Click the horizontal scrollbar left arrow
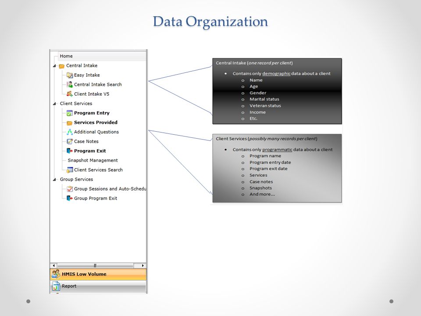Image resolution: width=421 pixels, height=316 pixels. point(54,266)
